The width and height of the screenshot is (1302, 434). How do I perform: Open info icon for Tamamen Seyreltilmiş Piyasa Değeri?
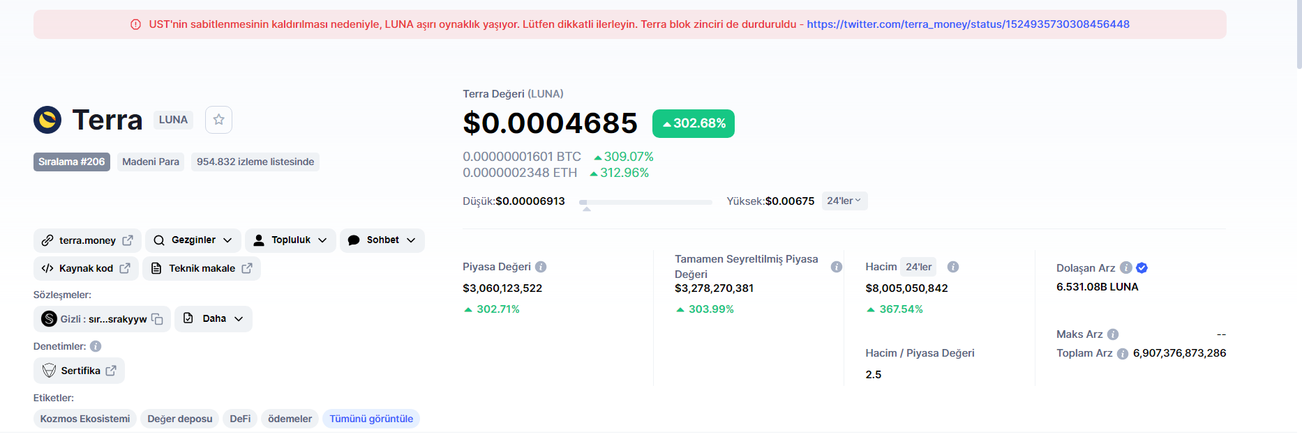coord(836,267)
